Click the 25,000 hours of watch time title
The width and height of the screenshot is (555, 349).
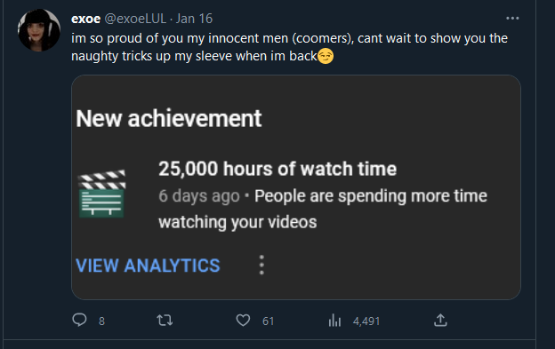[277, 169]
